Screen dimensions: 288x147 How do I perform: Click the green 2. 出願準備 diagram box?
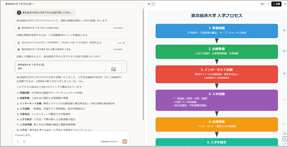click(x=217, y=52)
